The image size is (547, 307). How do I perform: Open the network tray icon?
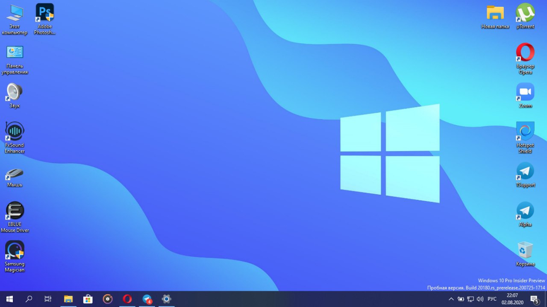pos(471,299)
